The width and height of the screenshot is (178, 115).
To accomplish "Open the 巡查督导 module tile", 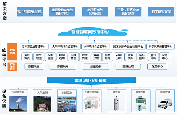I will [108, 57].
